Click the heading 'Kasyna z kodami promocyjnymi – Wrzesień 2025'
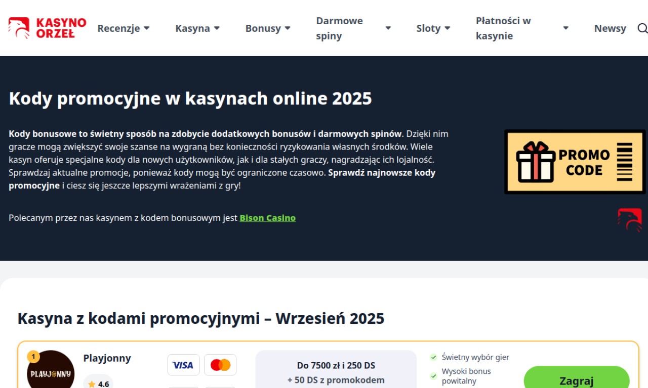This screenshot has height=388, width=648. (201, 318)
